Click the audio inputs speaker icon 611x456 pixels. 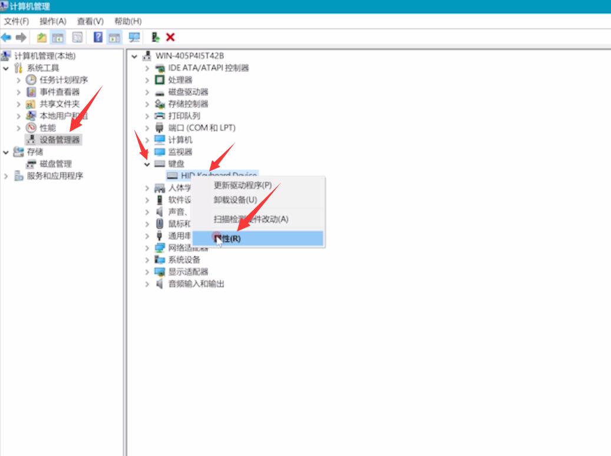159,284
